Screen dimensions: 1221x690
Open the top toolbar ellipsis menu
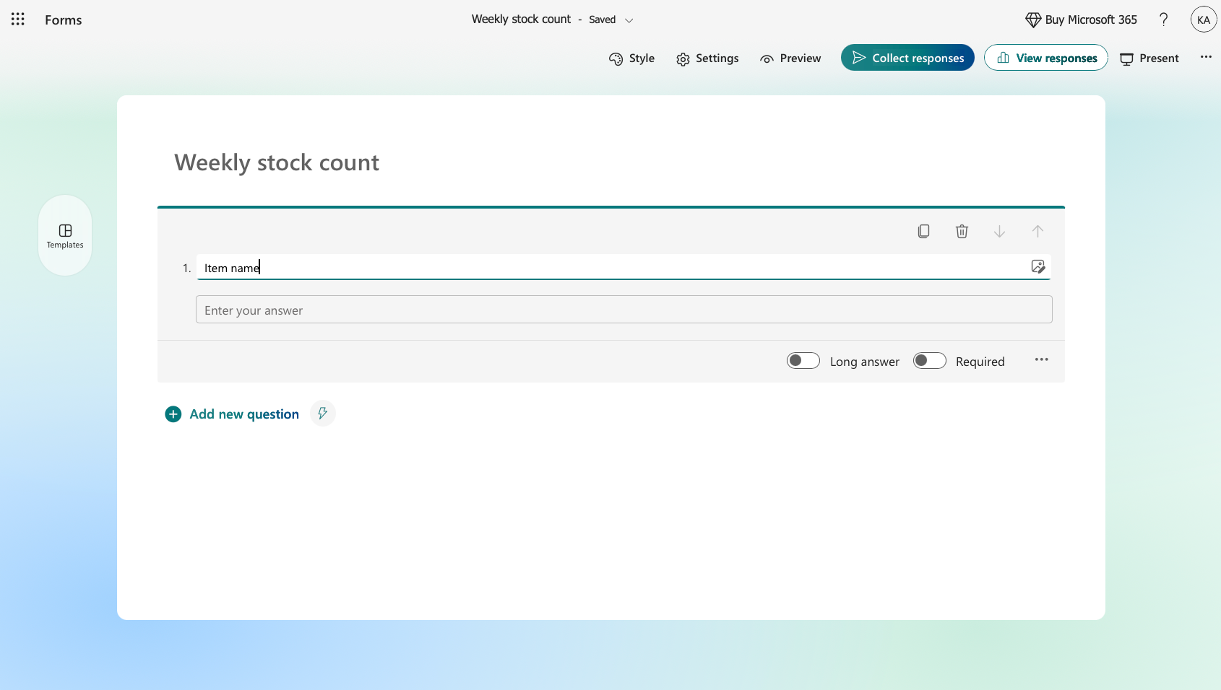pyautogui.click(x=1206, y=57)
